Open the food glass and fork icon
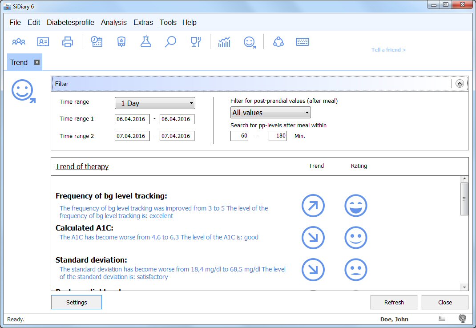Screen dimensions: 476x328 click(x=195, y=42)
